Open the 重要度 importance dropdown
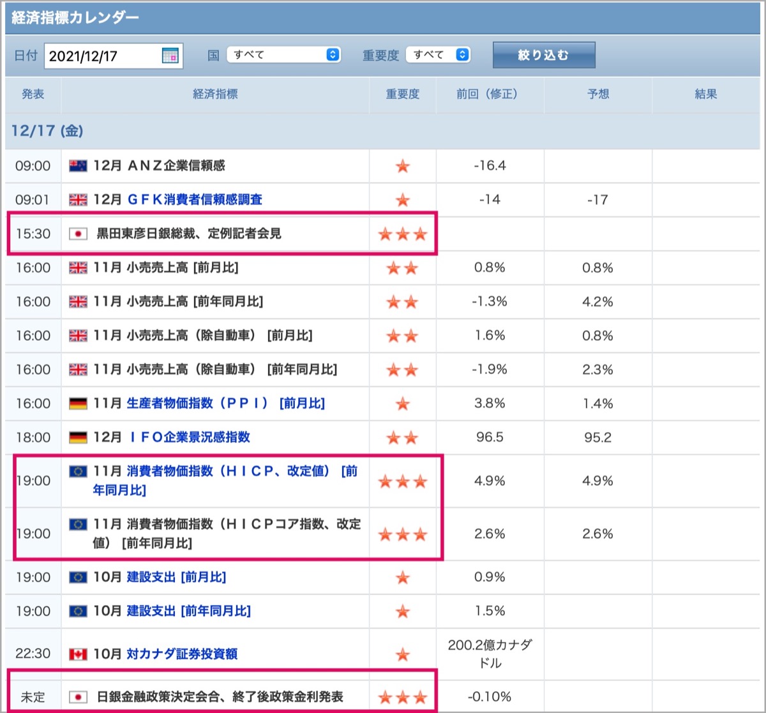766x713 pixels. click(439, 55)
